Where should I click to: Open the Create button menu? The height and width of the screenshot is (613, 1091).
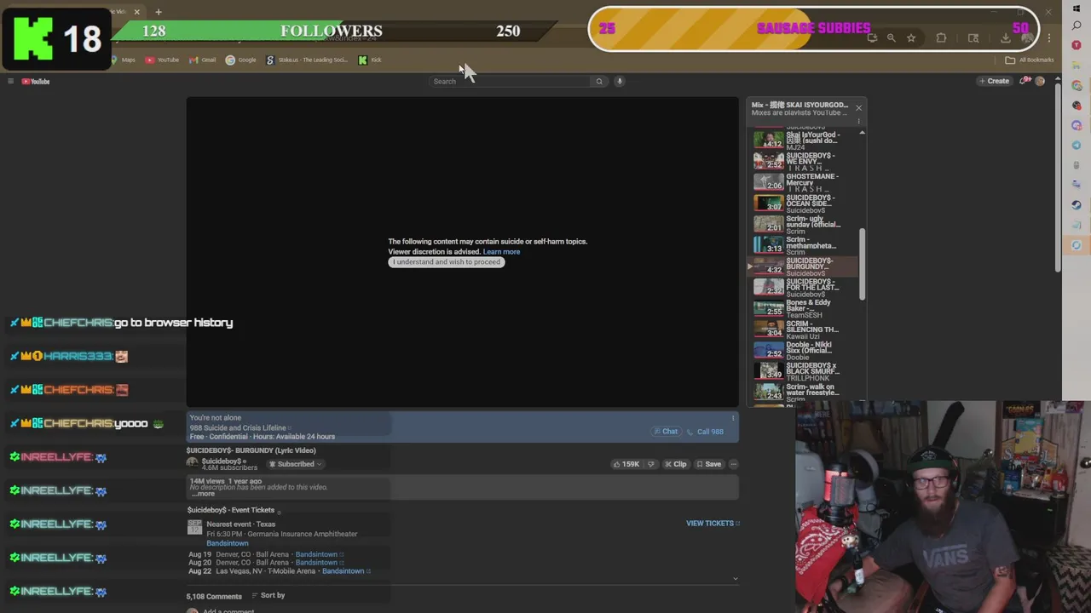coord(994,81)
